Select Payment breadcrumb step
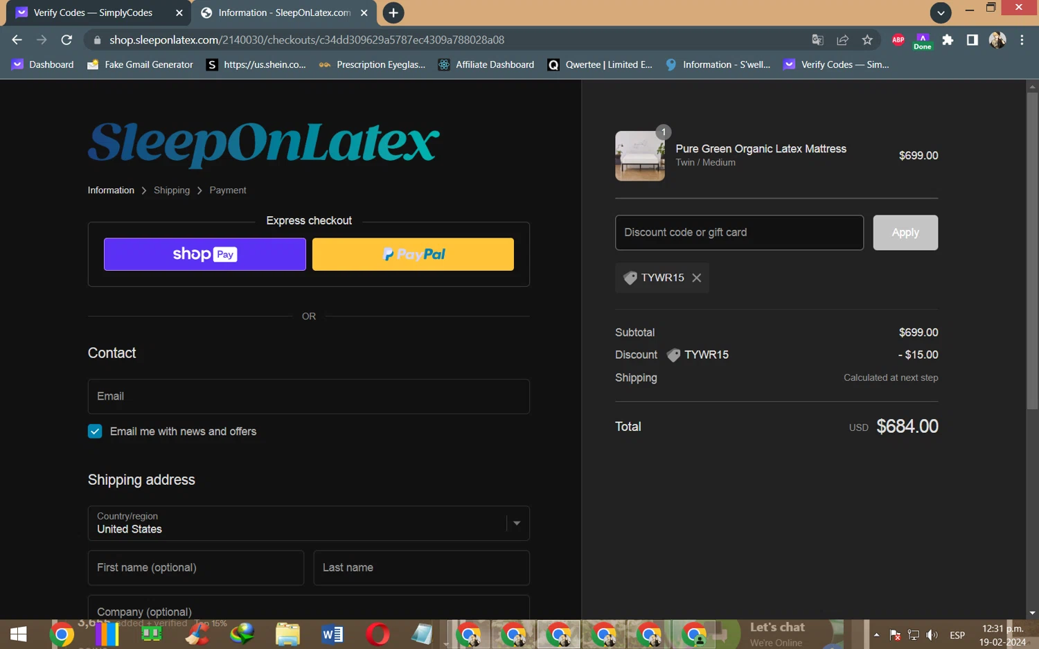This screenshot has height=649, width=1039. point(228,190)
